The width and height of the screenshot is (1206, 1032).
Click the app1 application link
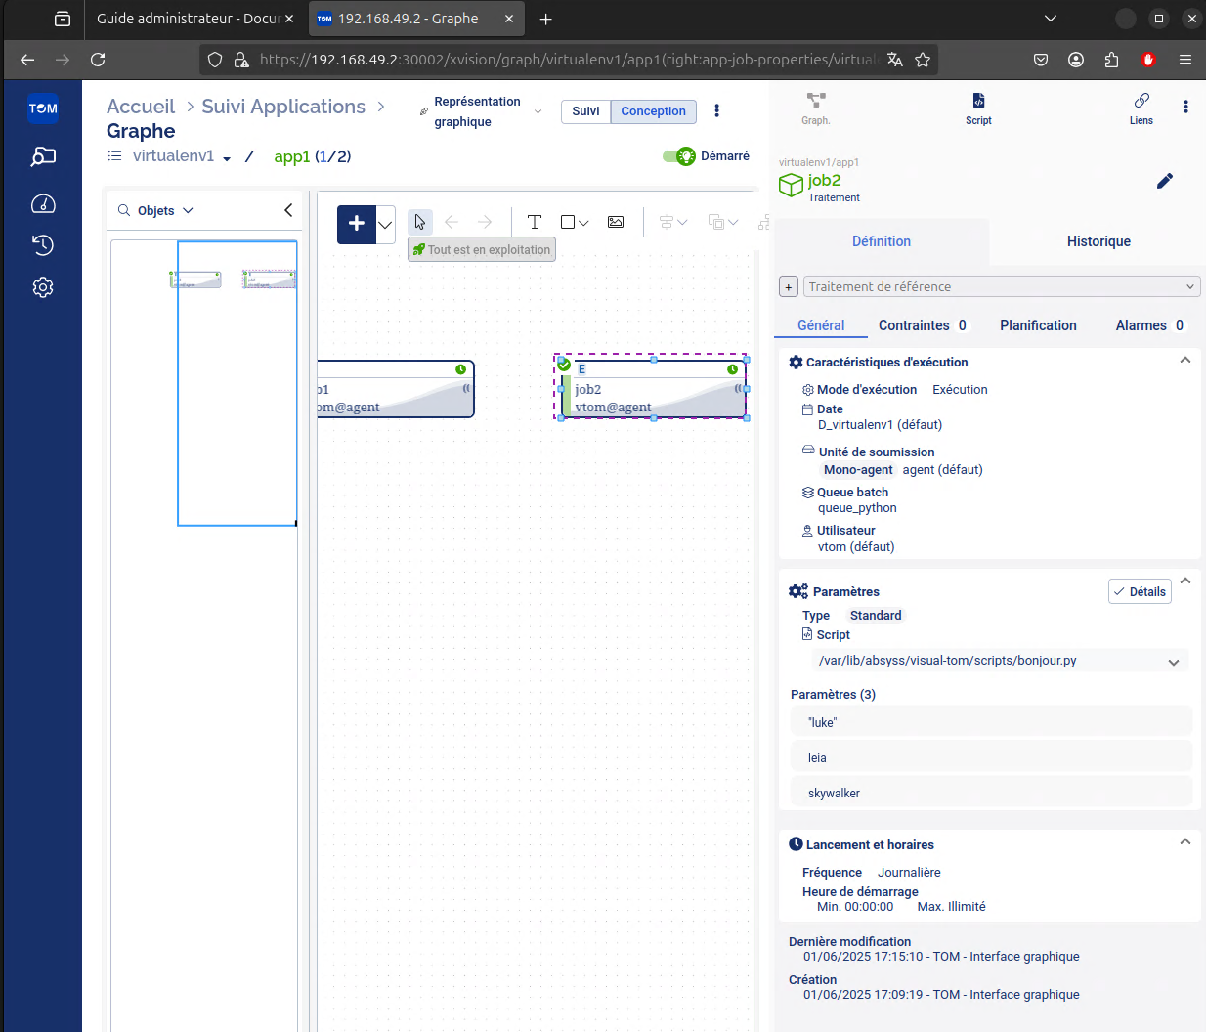click(291, 156)
